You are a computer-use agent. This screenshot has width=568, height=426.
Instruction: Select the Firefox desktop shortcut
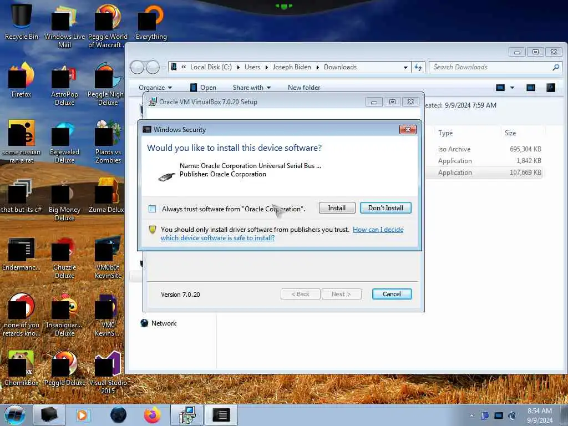coord(21,80)
